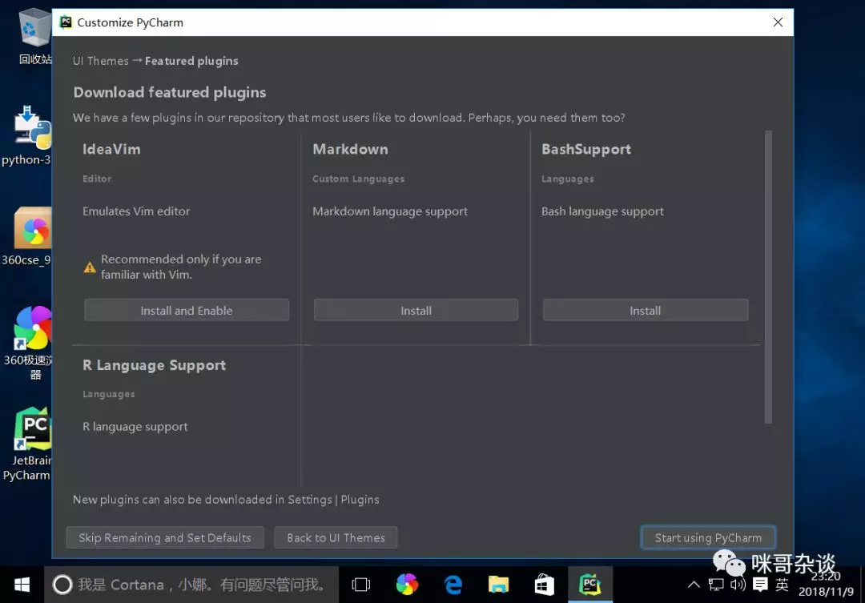Select the 360cse_9 package desktop icon
Viewport: 865px width, 603px height.
(27, 236)
